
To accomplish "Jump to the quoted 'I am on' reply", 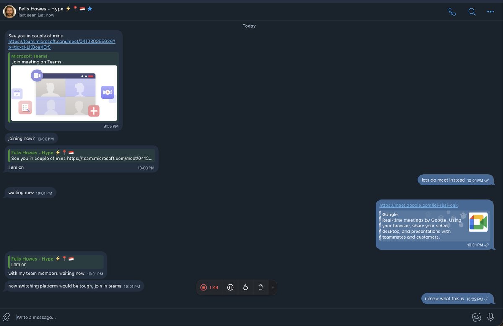I will [x=56, y=262].
